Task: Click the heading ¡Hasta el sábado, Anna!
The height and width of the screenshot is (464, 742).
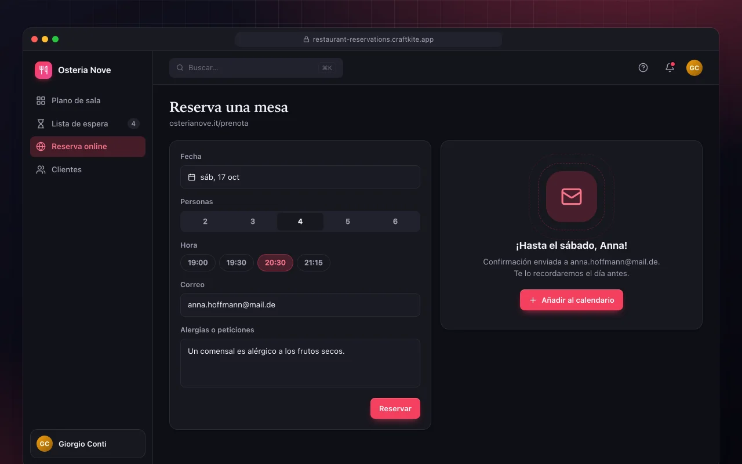Action: [572, 245]
